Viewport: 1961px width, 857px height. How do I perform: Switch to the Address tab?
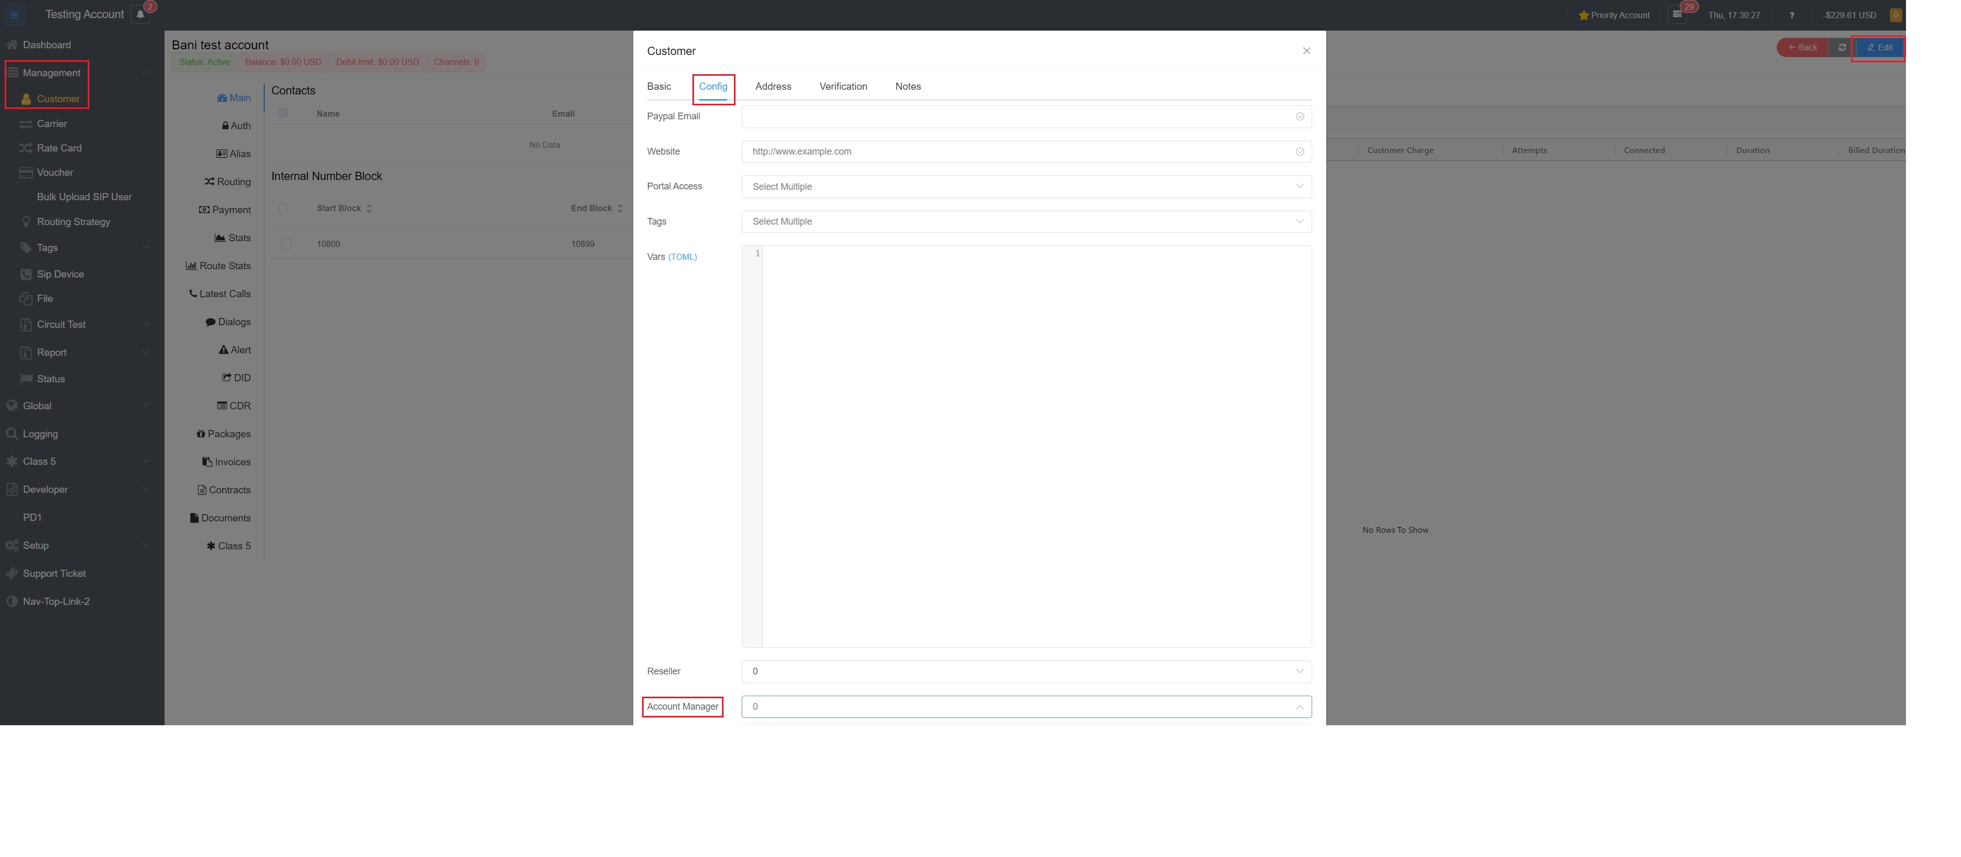click(x=773, y=86)
